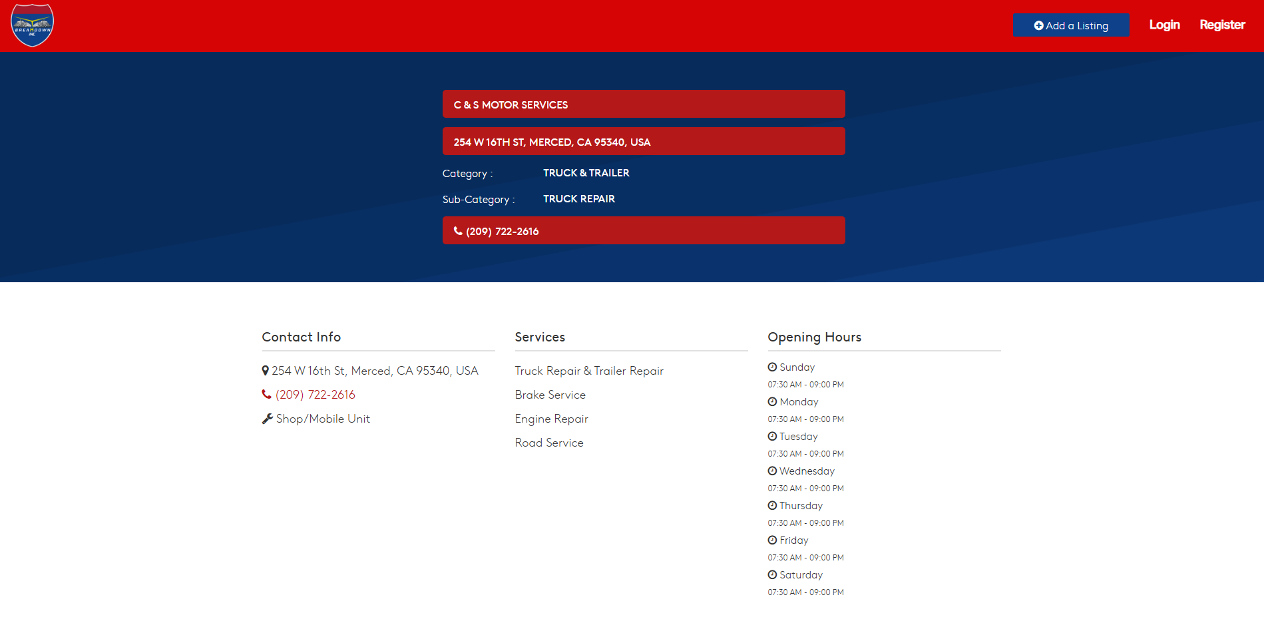Screen dimensions: 1264x635
Task: Click the Brake Service entry under Services
Action: pos(550,395)
